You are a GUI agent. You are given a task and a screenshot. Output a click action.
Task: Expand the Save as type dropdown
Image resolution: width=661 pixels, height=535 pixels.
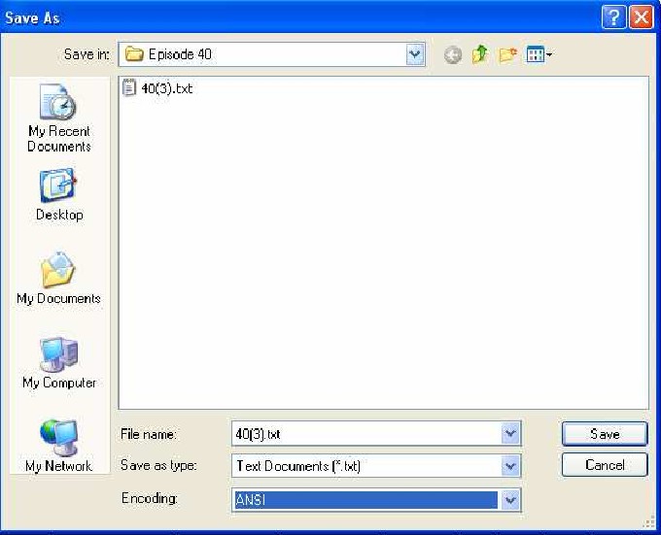tap(510, 465)
